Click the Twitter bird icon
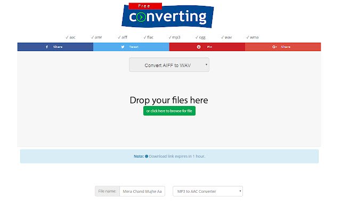This screenshot has width=341, height=213. point(123,47)
